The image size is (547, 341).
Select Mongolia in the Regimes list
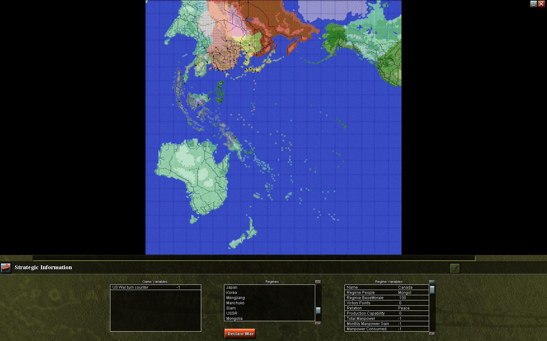click(x=270, y=319)
